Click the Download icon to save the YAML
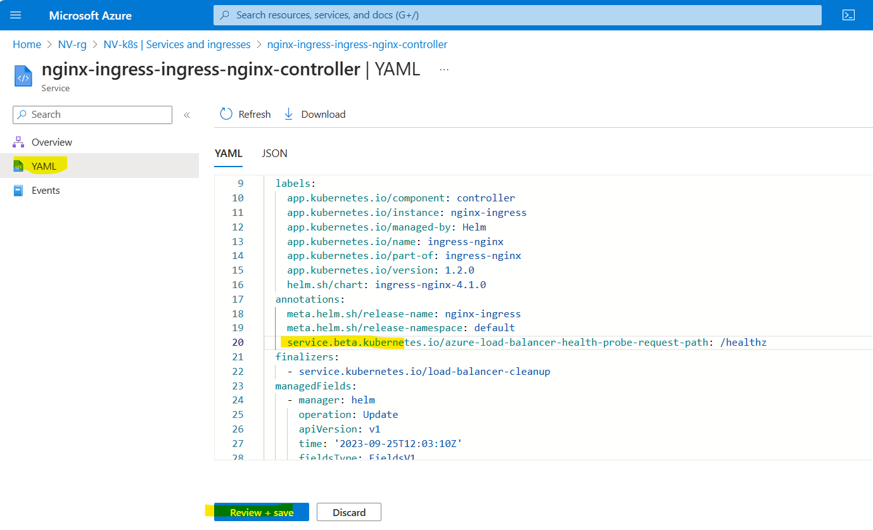Screen dimensions: 873x530 pyautogui.click(x=289, y=114)
